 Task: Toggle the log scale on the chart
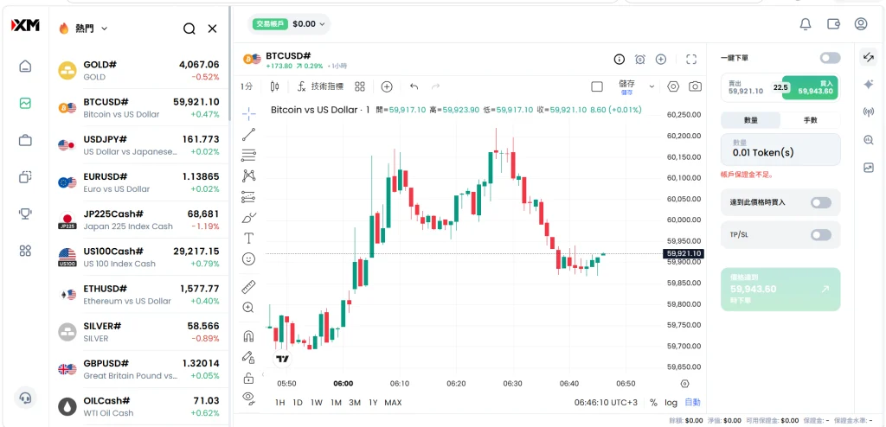pos(671,402)
